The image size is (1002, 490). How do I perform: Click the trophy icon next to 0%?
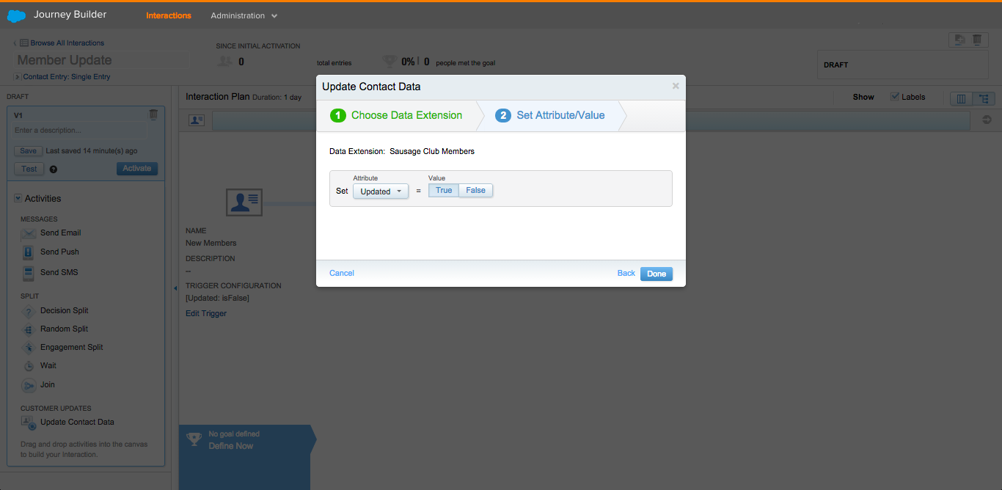[390, 62]
